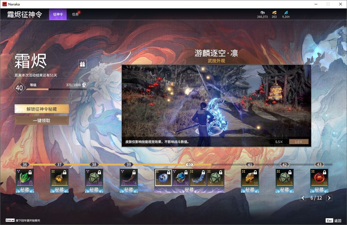
Task: Select level 42 green dice reward
Action: [285, 178]
